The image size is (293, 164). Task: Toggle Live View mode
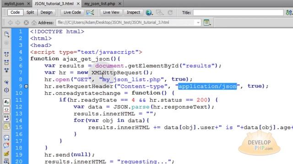[111, 12]
